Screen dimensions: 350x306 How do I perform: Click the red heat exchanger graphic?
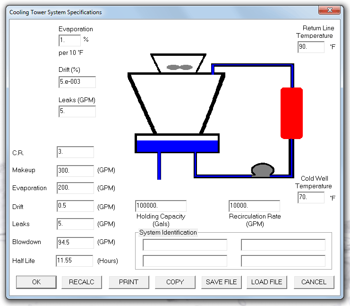[291, 113]
